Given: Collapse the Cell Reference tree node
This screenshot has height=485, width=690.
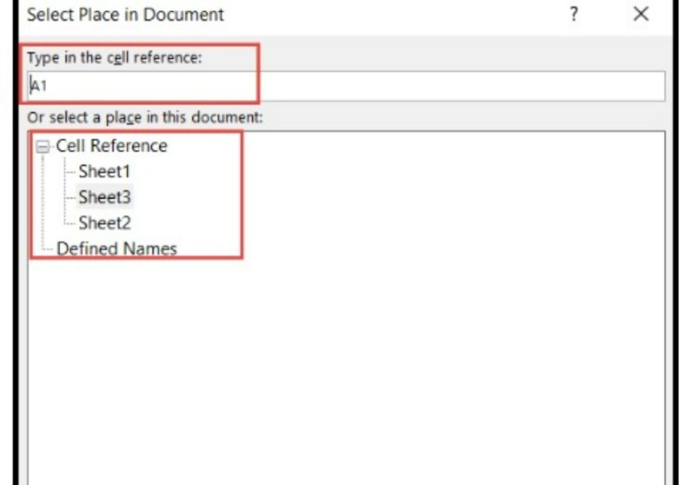Looking at the screenshot, I should [42, 146].
